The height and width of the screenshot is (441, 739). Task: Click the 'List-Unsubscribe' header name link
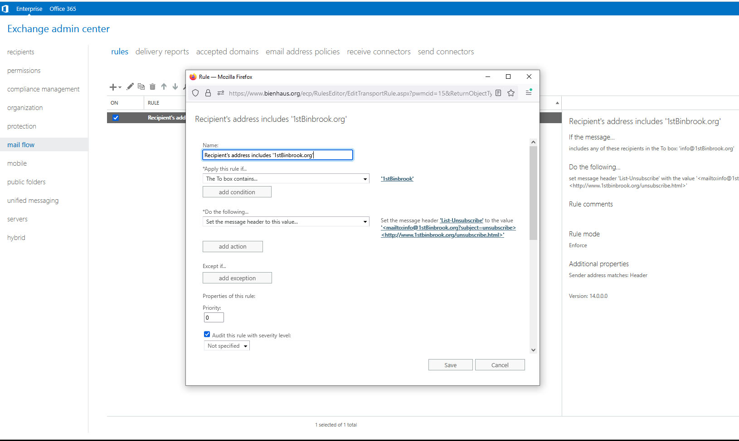pyautogui.click(x=462, y=220)
